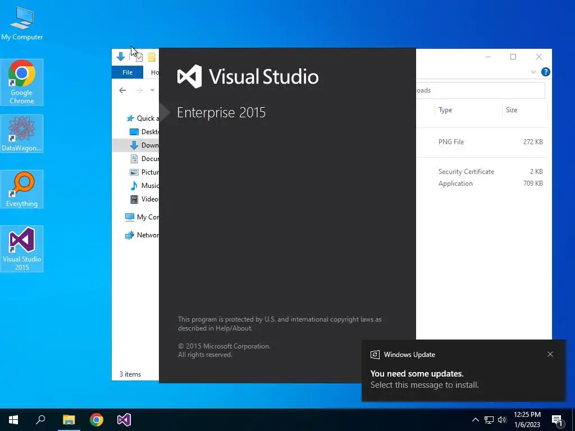Open My Computer desktop icon
The image size is (575, 431).
[x=22, y=22]
